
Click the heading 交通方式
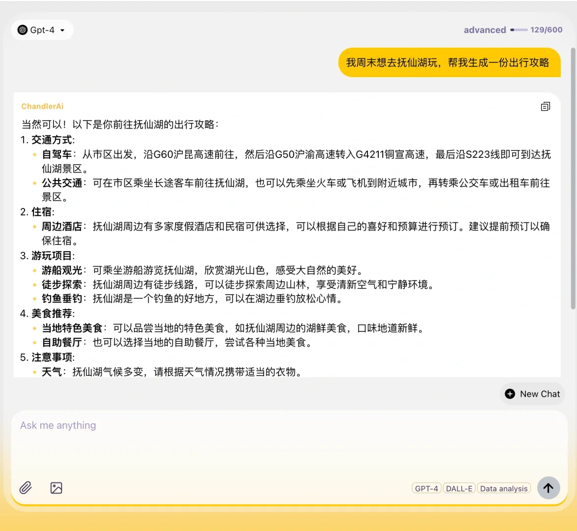point(52,140)
